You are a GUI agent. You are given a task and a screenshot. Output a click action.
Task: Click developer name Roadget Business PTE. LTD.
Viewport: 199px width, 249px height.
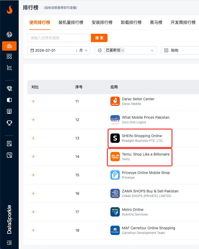tap(142, 141)
